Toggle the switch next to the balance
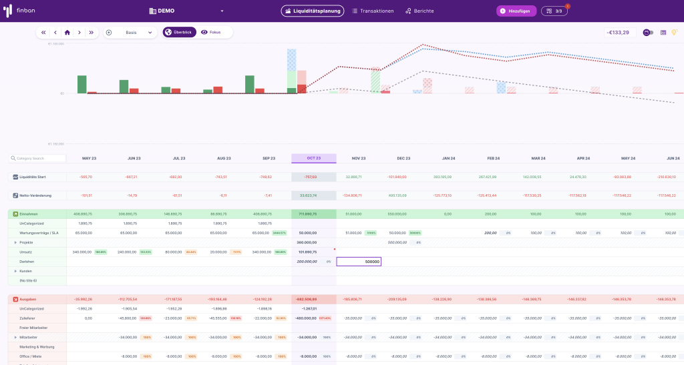The width and height of the screenshot is (684, 365). (647, 32)
